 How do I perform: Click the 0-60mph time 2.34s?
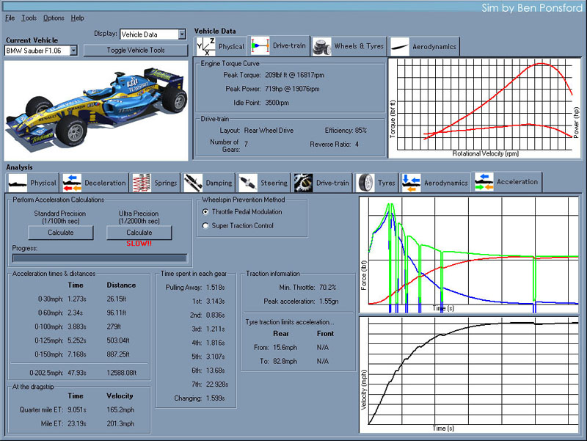(x=76, y=313)
